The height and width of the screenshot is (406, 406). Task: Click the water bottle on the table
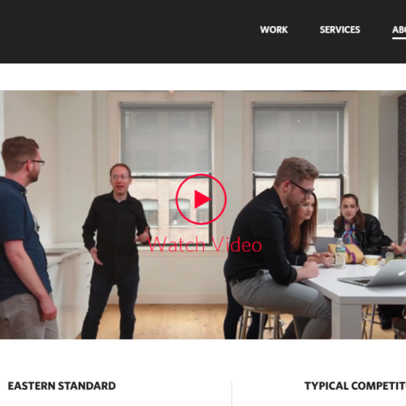(x=340, y=253)
